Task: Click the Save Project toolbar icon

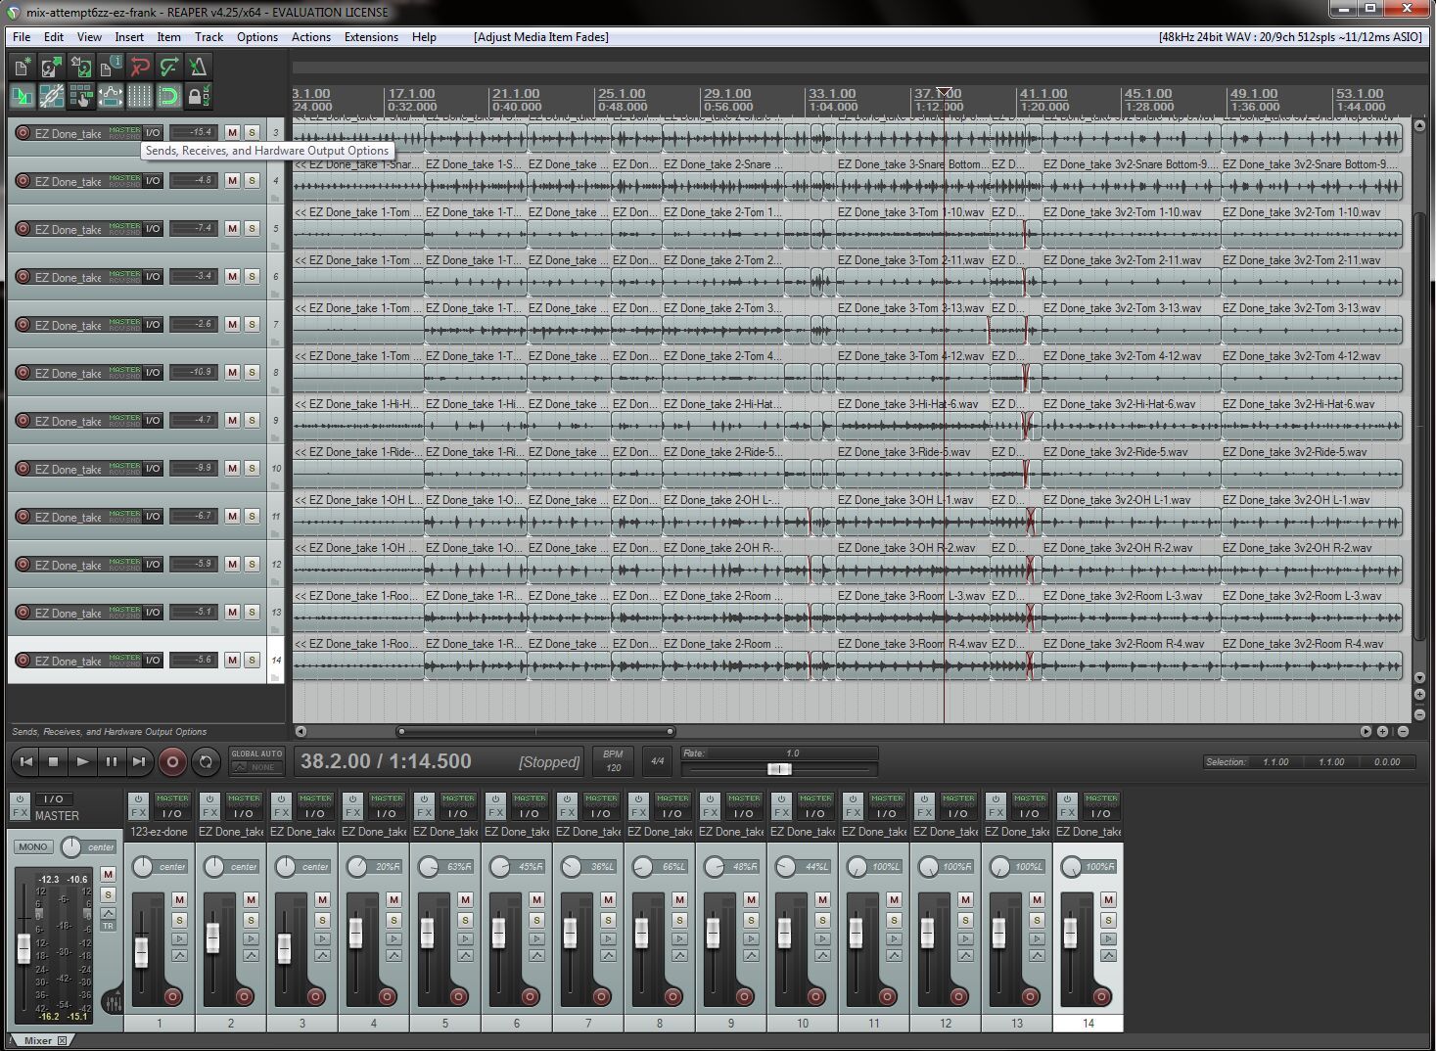Action: 81,67
